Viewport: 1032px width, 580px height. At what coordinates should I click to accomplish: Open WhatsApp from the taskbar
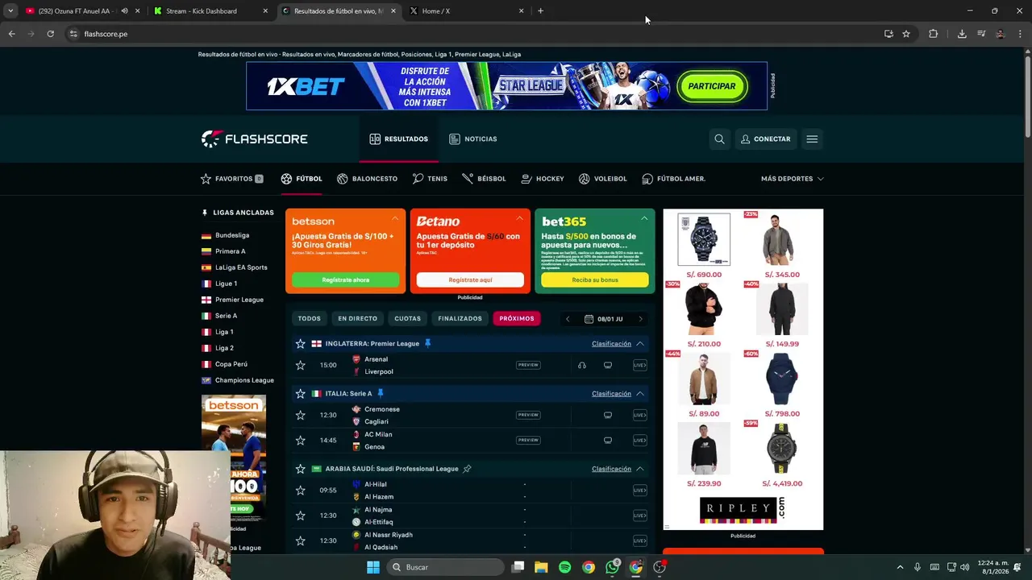click(613, 567)
